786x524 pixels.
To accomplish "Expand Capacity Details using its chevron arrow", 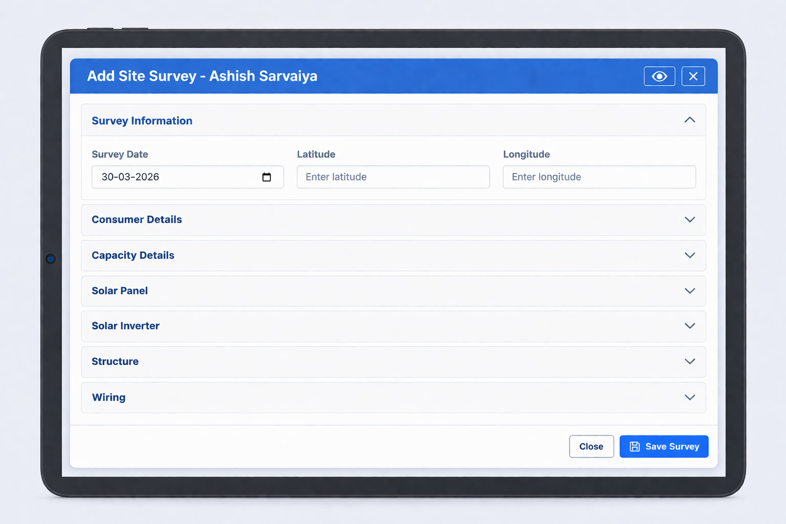I will pos(689,255).
